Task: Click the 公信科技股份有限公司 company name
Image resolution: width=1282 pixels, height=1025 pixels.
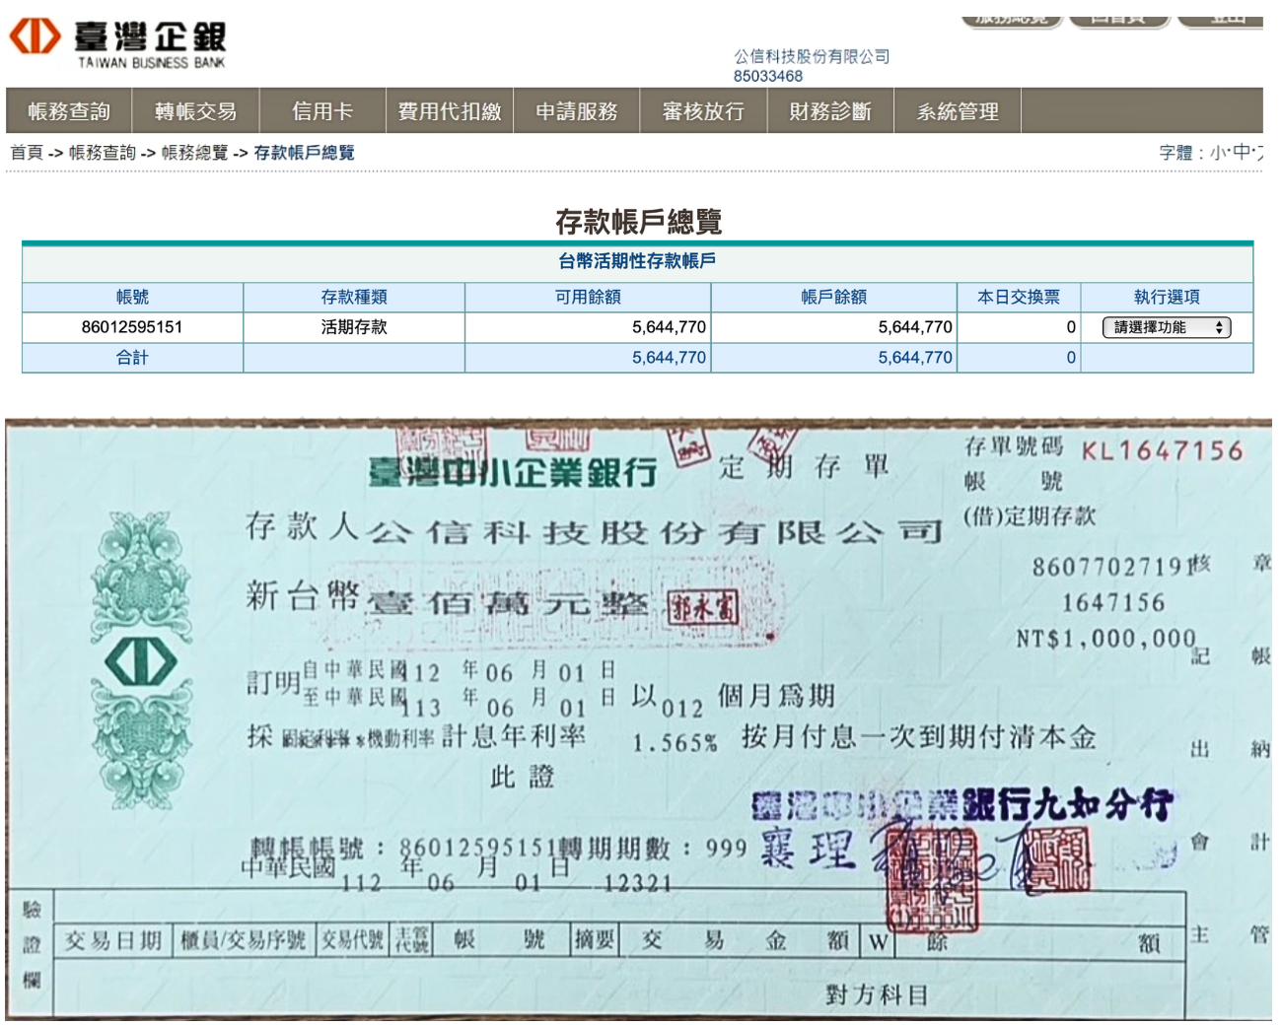Action: 812,57
